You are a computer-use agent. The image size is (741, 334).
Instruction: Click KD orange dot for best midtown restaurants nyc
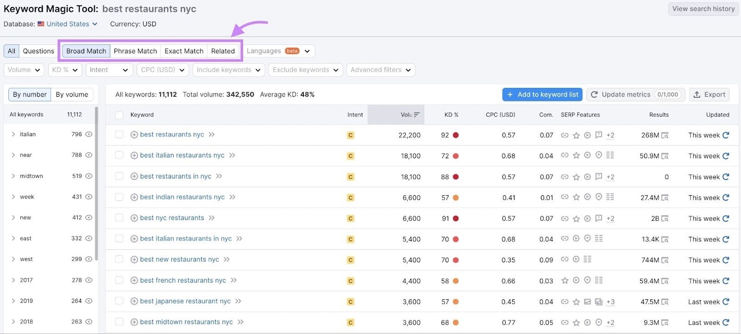pyautogui.click(x=456, y=322)
